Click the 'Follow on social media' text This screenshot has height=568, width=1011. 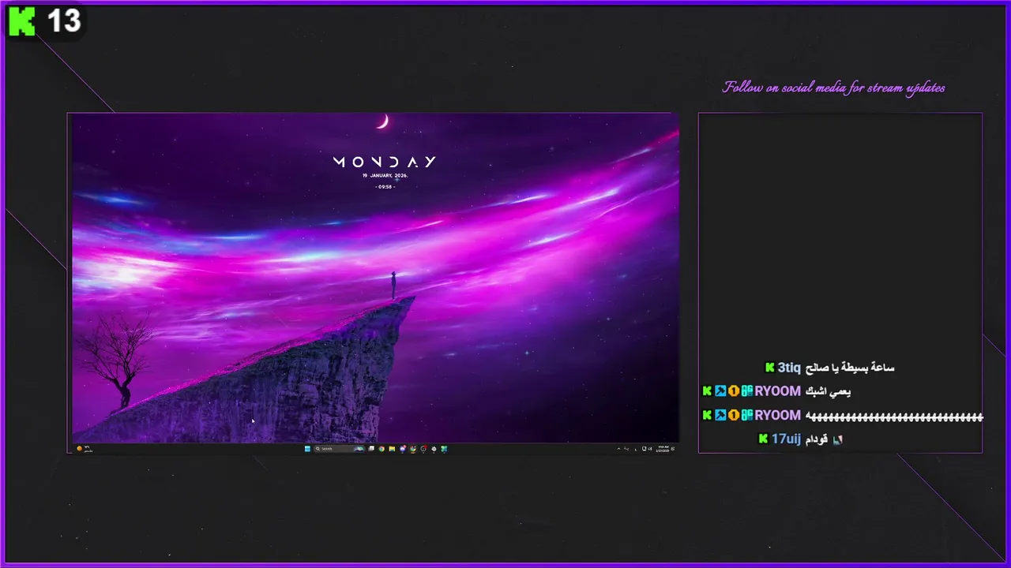[x=833, y=88]
